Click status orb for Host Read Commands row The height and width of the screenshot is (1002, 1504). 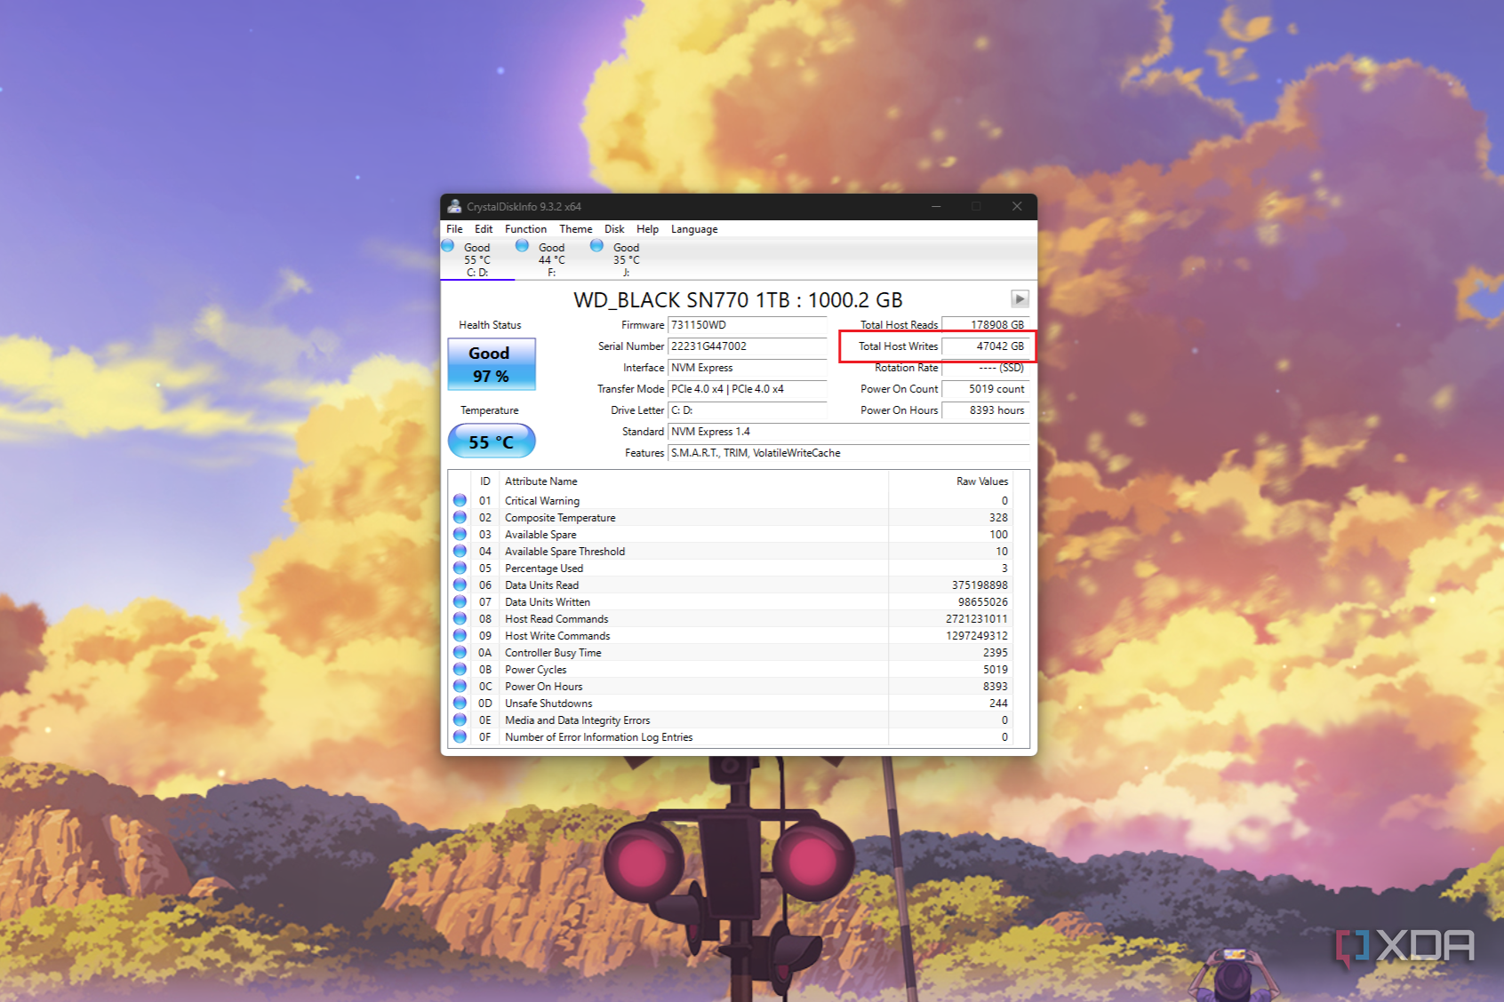(x=460, y=618)
